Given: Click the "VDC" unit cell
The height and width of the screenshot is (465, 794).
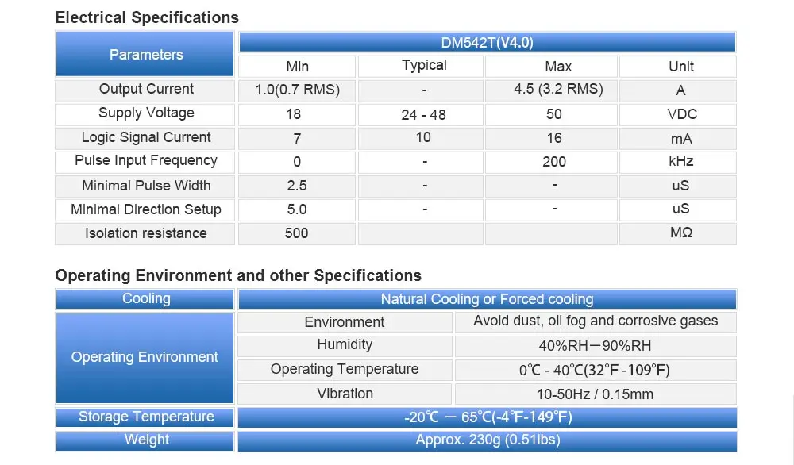Looking at the screenshot, I should click(x=678, y=114).
